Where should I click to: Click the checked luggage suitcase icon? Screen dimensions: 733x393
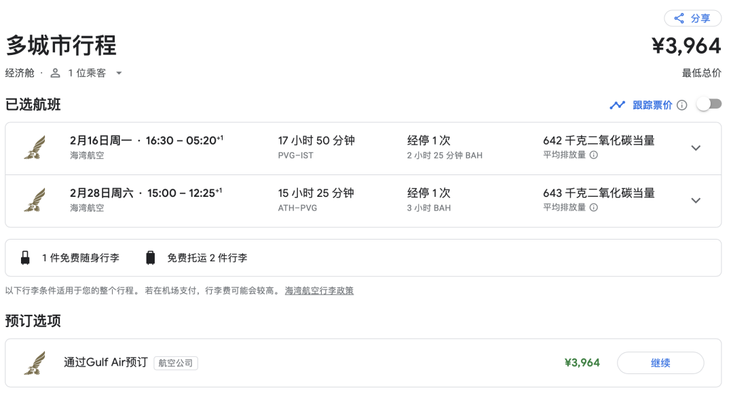[150, 258]
